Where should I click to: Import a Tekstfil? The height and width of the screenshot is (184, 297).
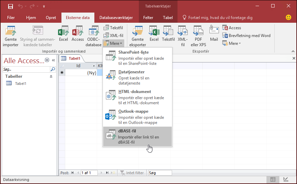click(x=113, y=27)
